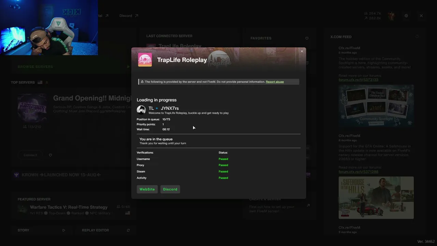Click the Create a Server card
The width and height of the screenshot is (437, 246).
tap(280, 205)
